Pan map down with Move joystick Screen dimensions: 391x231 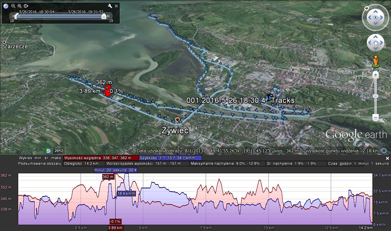(x=375, y=48)
